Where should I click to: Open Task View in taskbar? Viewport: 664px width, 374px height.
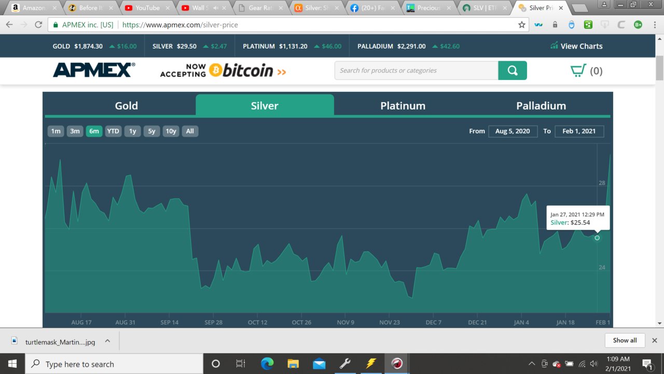pyautogui.click(x=241, y=364)
